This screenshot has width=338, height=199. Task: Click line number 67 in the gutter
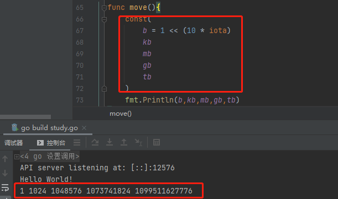pos(80,31)
